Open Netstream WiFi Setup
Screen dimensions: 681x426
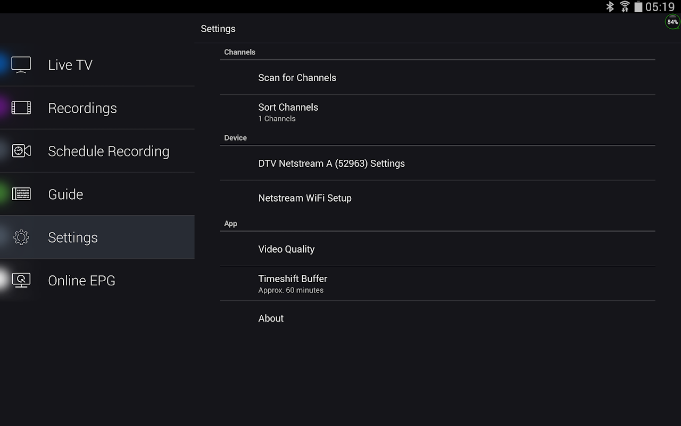(305, 198)
